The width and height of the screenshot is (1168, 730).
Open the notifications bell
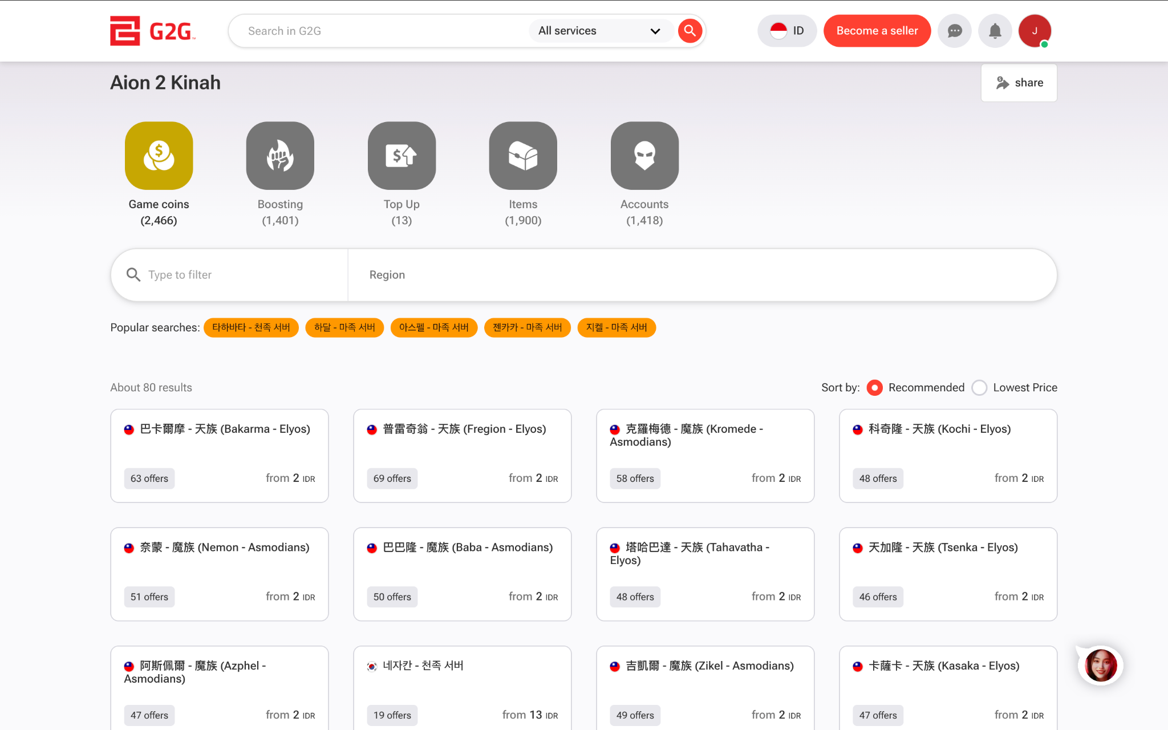(995, 31)
